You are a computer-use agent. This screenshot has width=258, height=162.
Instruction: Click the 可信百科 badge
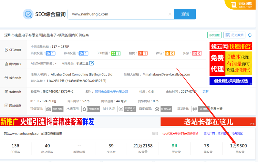(54, 109)
